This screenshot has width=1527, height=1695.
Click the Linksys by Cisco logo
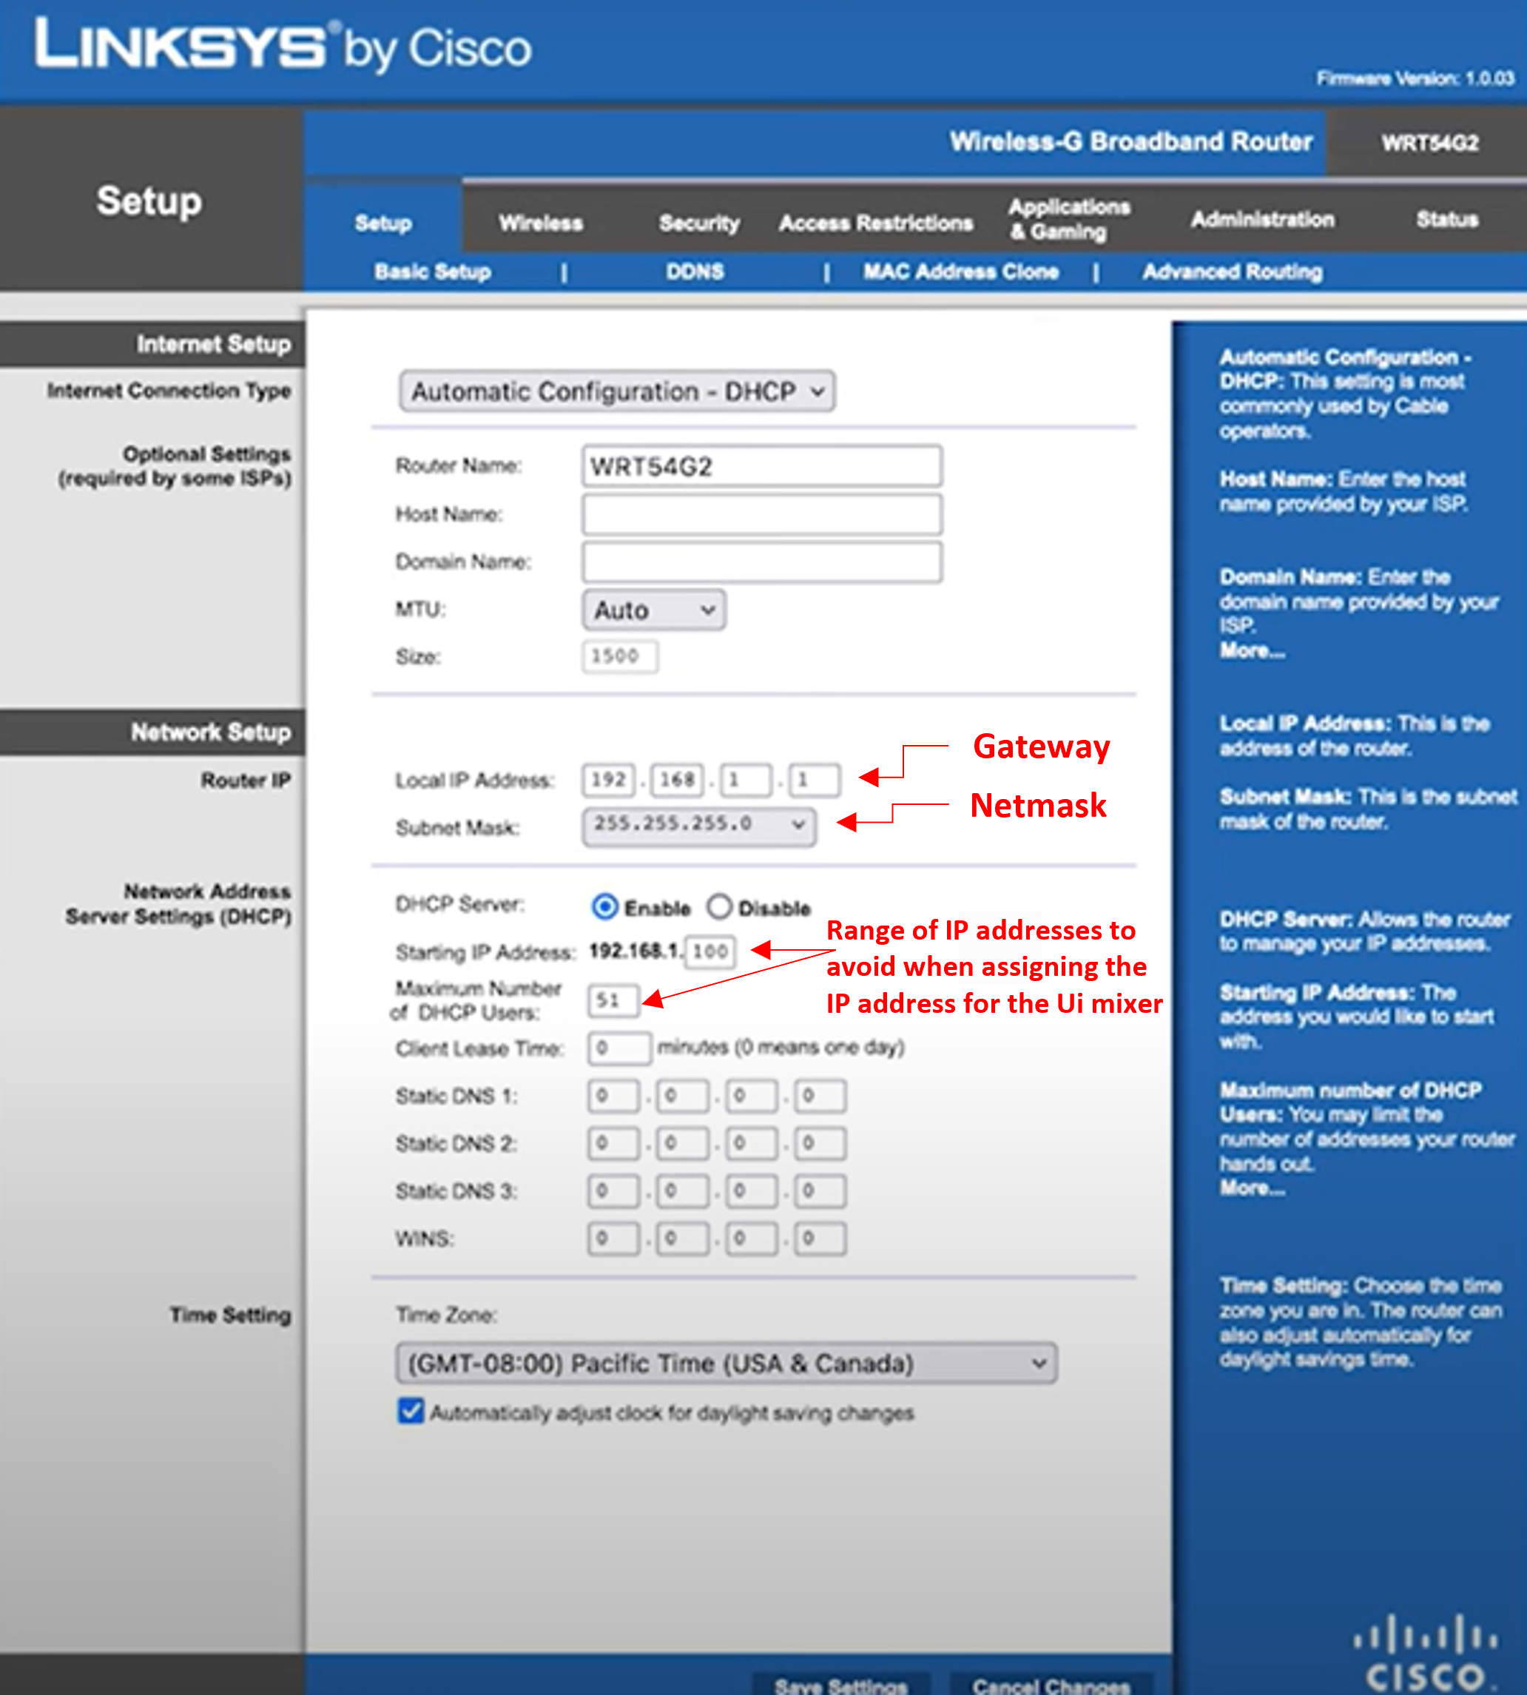click(283, 46)
